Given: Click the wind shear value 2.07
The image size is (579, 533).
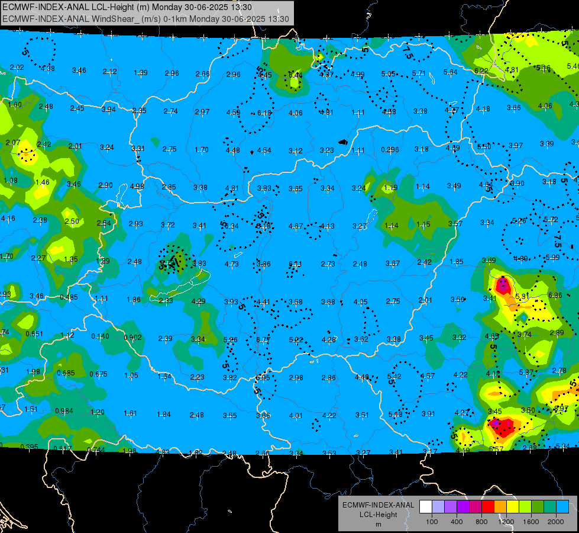Looking at the screenshot, I should (13, 142).
